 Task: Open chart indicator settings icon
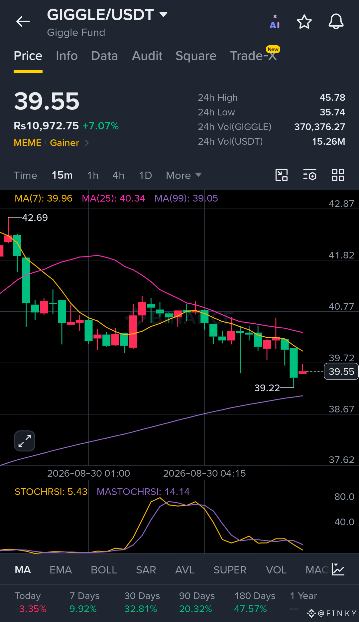tap(310, 175)
